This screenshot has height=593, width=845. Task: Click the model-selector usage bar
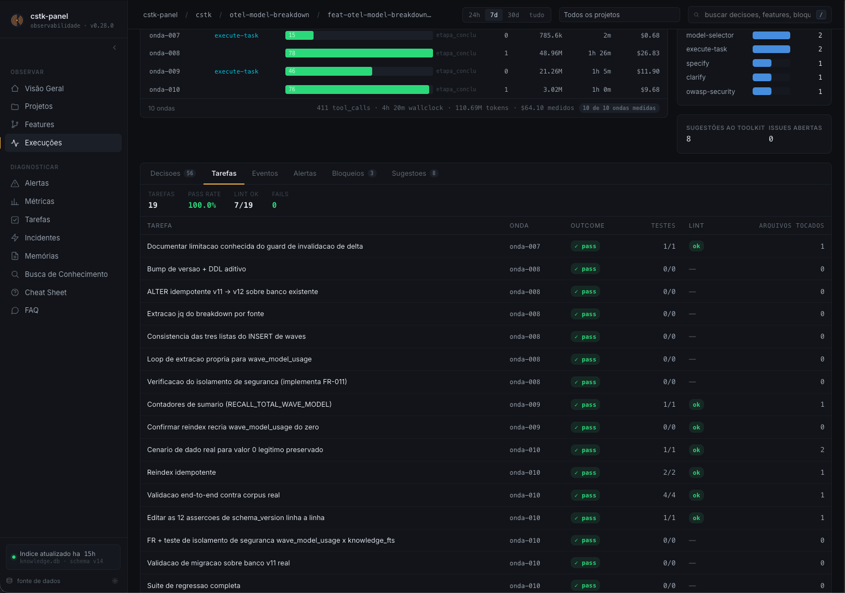[x=771, y=35]
